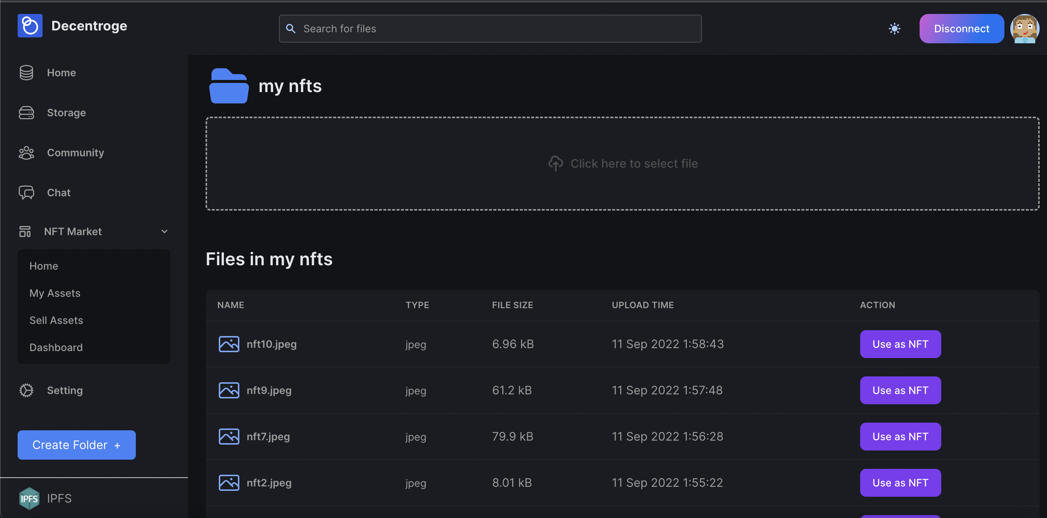Click the user avatar picture
Image resolution: width=1047 pixels, height=518 pixels.
[1024, 29]
